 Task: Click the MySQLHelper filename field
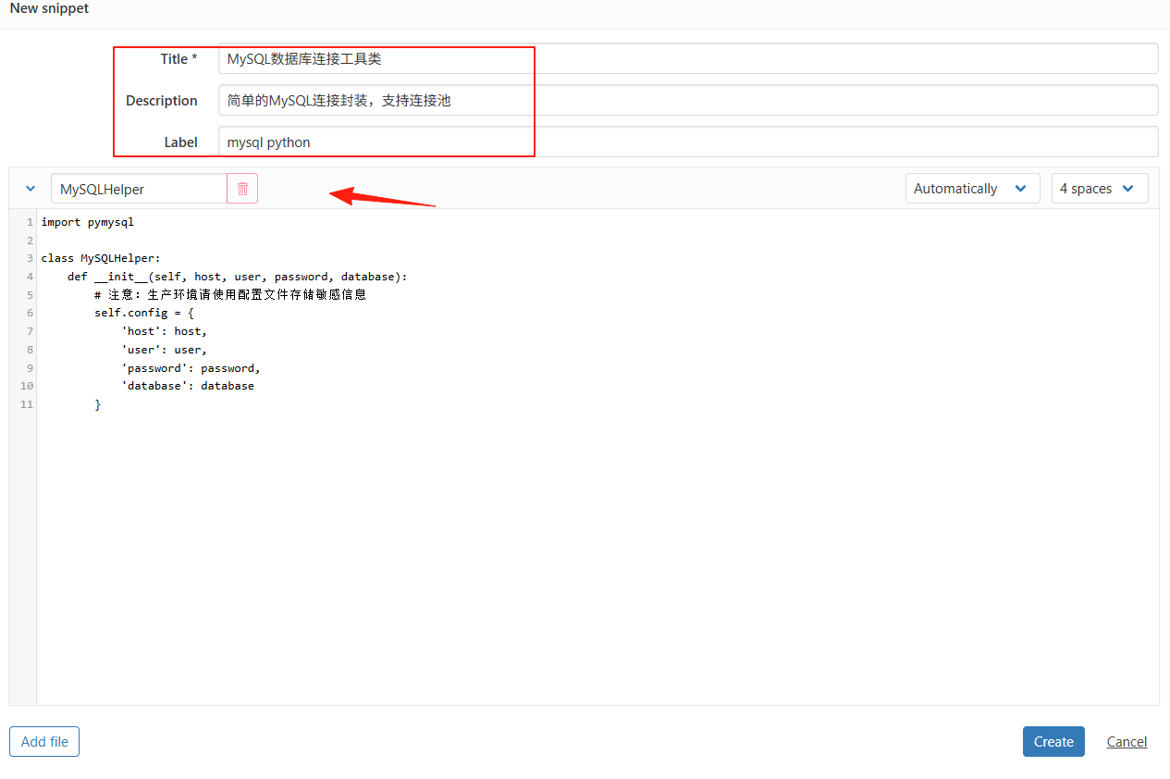click(x=139, y=189)
